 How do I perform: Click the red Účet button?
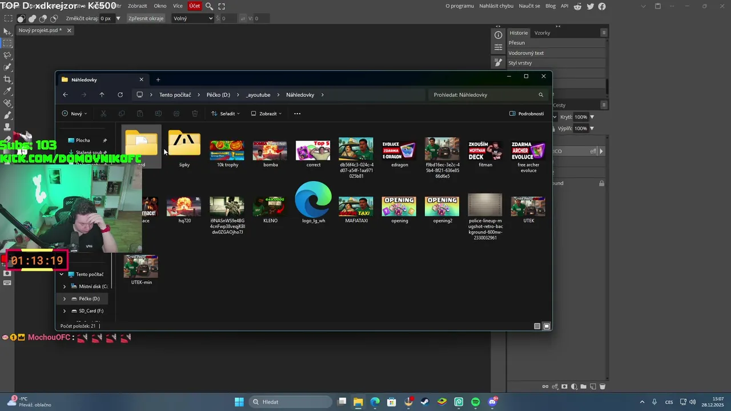coord(195,6)
